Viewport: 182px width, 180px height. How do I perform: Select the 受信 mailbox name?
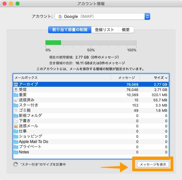(x=23, y=90)
